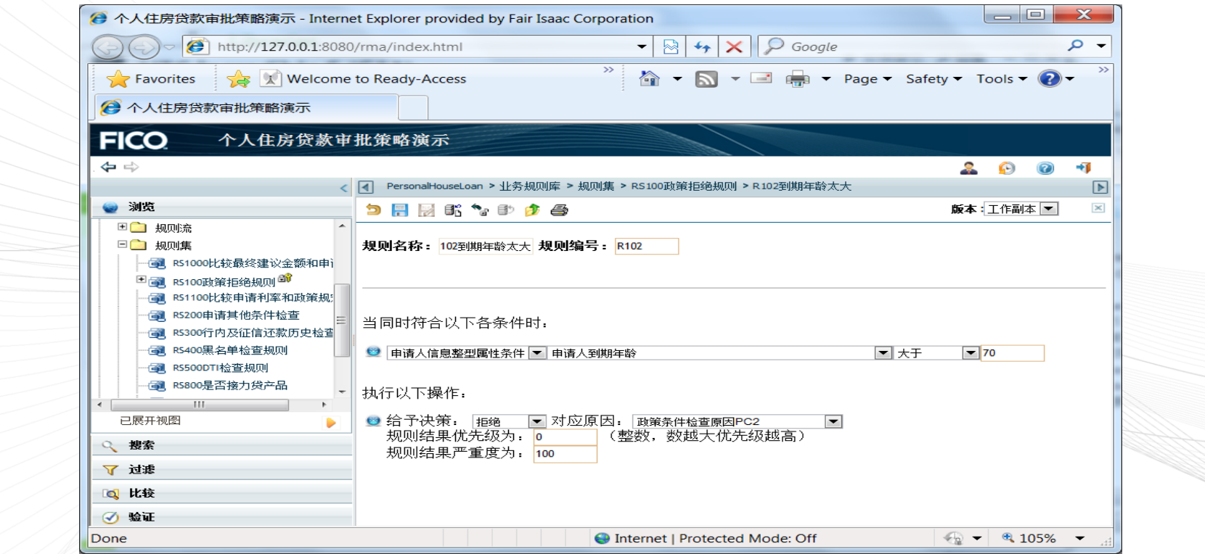This screenshot has height=554, width=1205.
Task: Expand the 规则流 folder node
Action: 123,227
